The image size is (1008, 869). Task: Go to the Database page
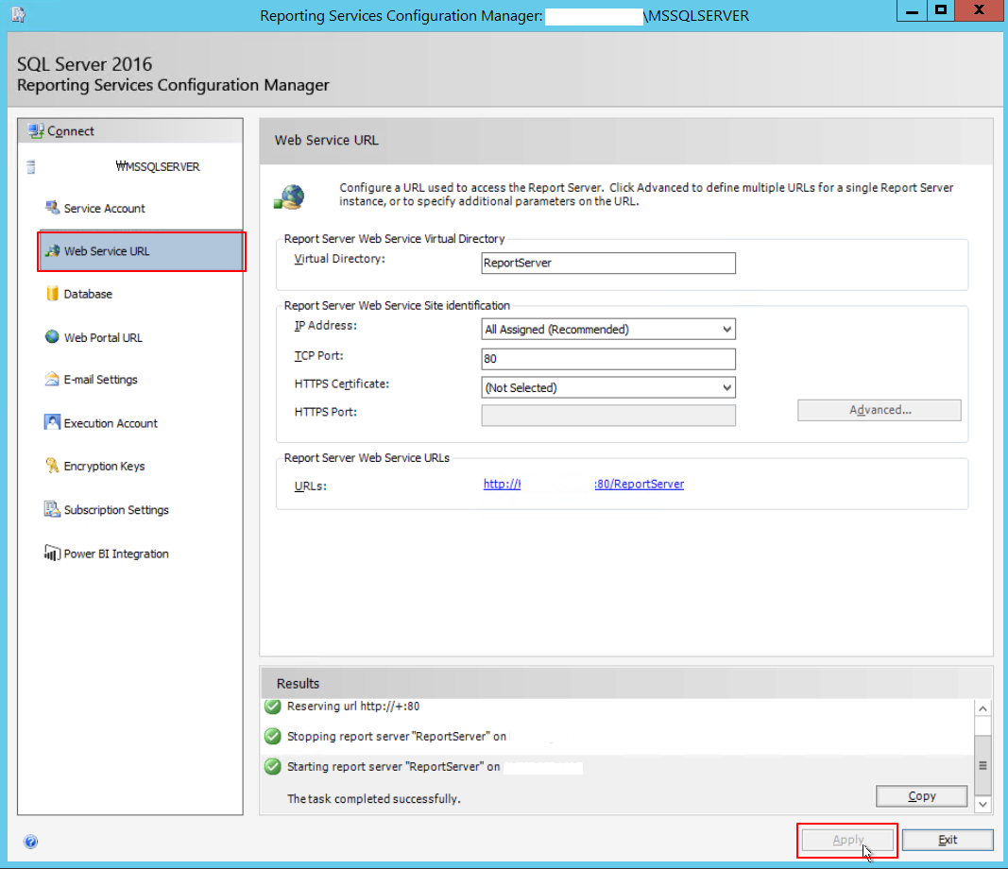tap(88, 295)
